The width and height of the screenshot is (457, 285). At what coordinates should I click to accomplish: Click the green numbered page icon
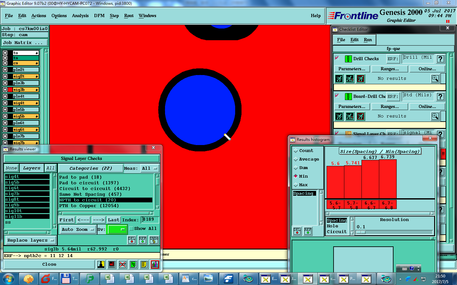tap(133, 264)
